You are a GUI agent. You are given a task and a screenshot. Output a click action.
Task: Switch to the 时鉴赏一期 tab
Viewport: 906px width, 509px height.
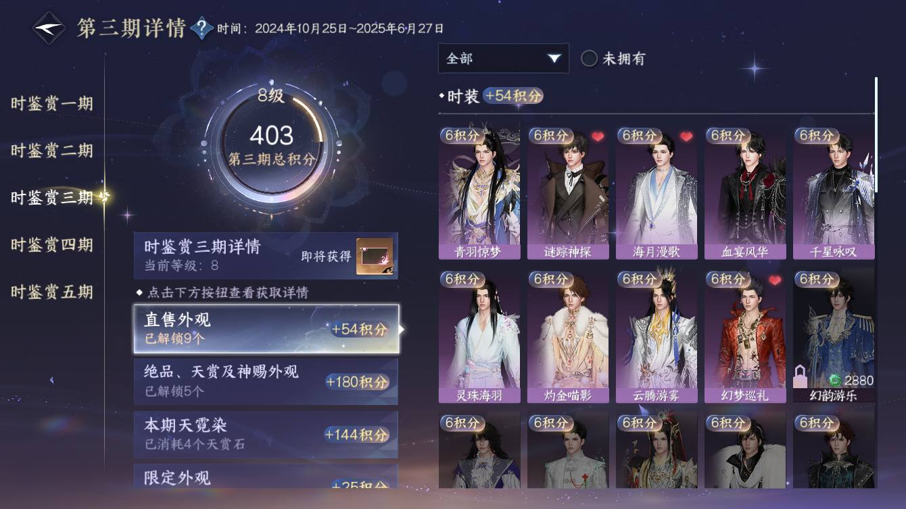click(52, 104)
